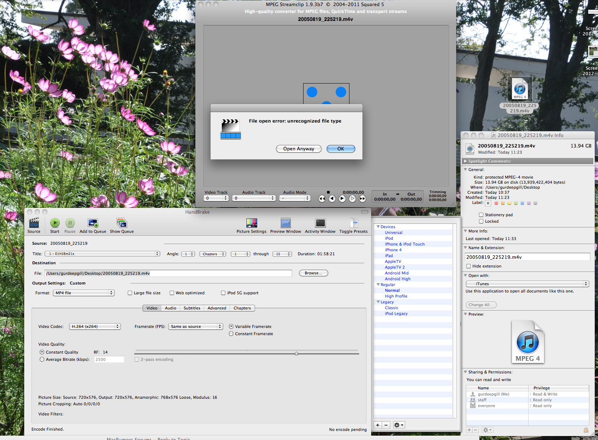
Task: Select Constant Quality radio button
Action: pos(42,352)
